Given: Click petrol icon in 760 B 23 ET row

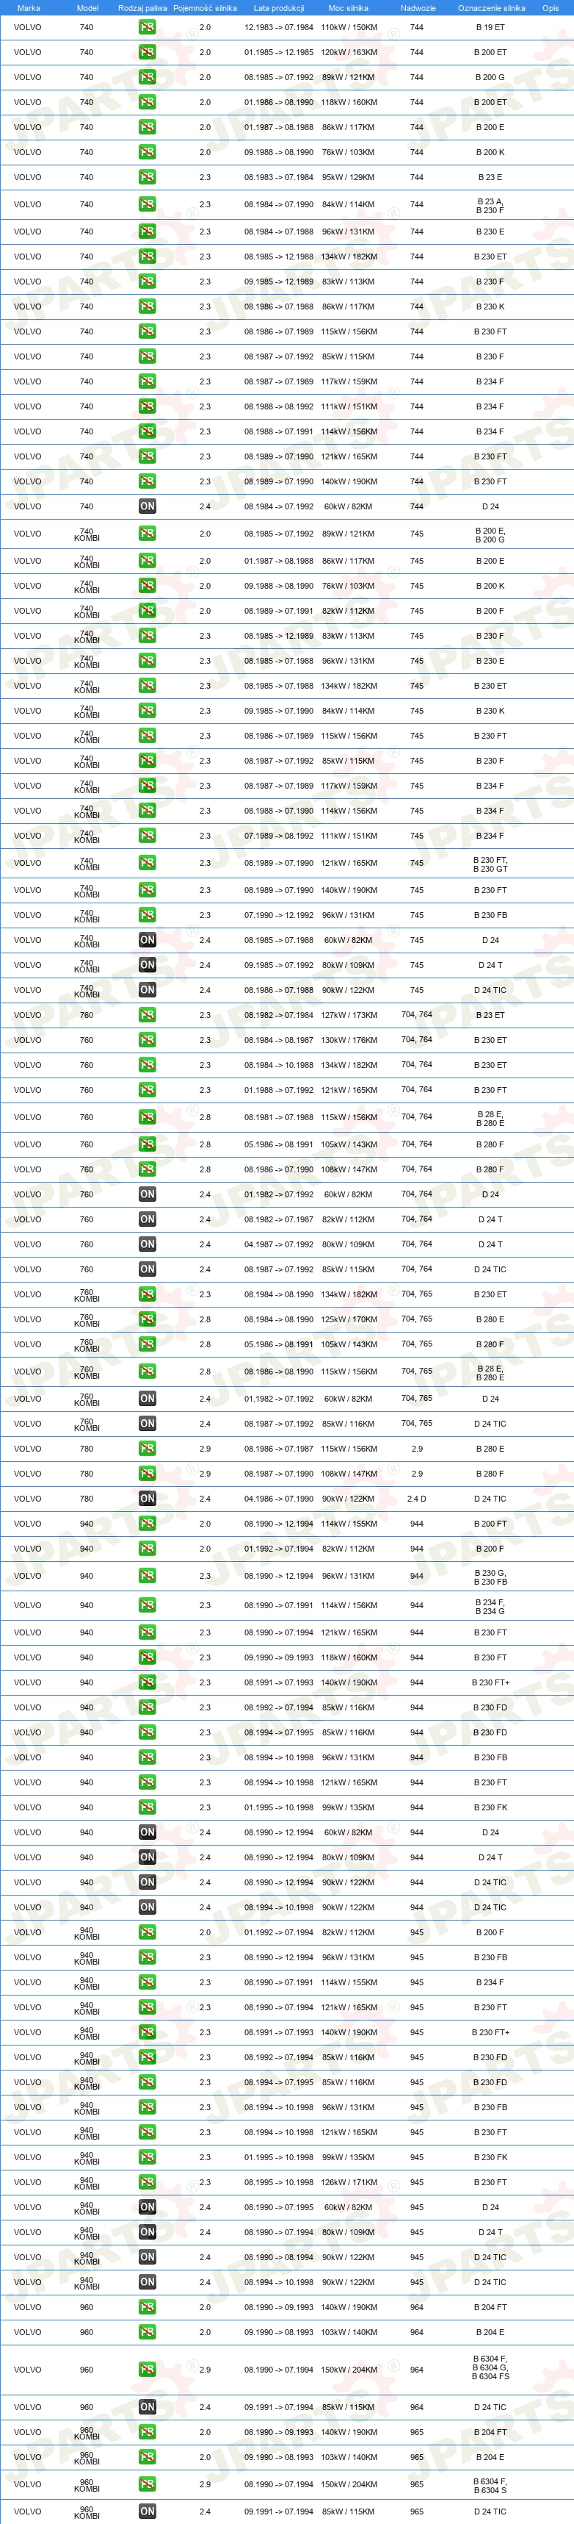Looking at the screenshot, I should 147,1015.
